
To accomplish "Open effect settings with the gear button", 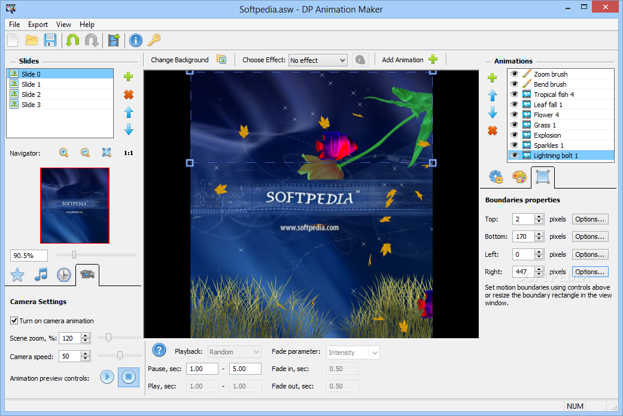I will coord(360,60).
